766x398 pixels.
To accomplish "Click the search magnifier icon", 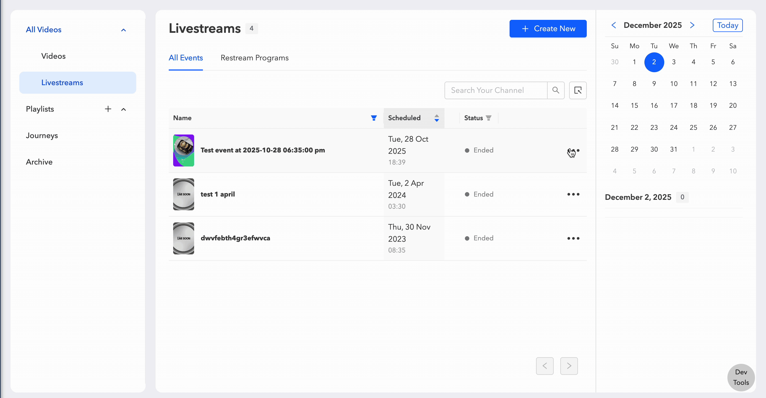I will click(555, 90).
